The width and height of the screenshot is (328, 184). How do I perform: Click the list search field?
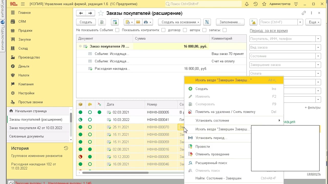click(x=279, y=22)
